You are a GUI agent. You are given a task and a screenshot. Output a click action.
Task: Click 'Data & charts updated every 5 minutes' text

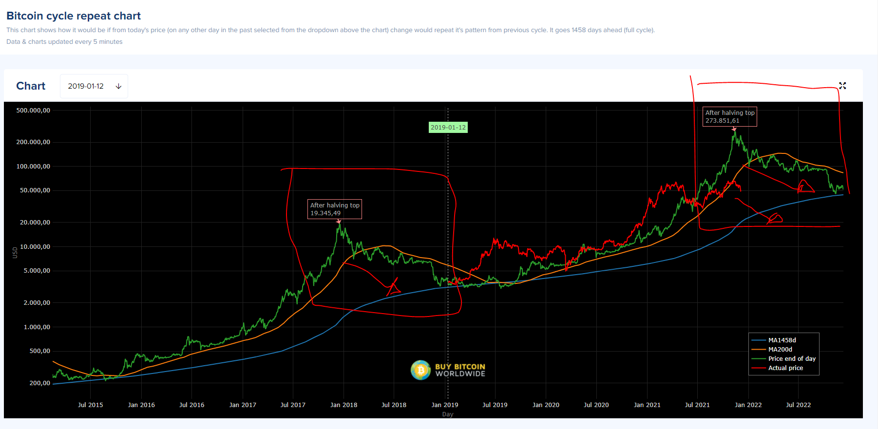pyautogui.click(x=64, y=42)
